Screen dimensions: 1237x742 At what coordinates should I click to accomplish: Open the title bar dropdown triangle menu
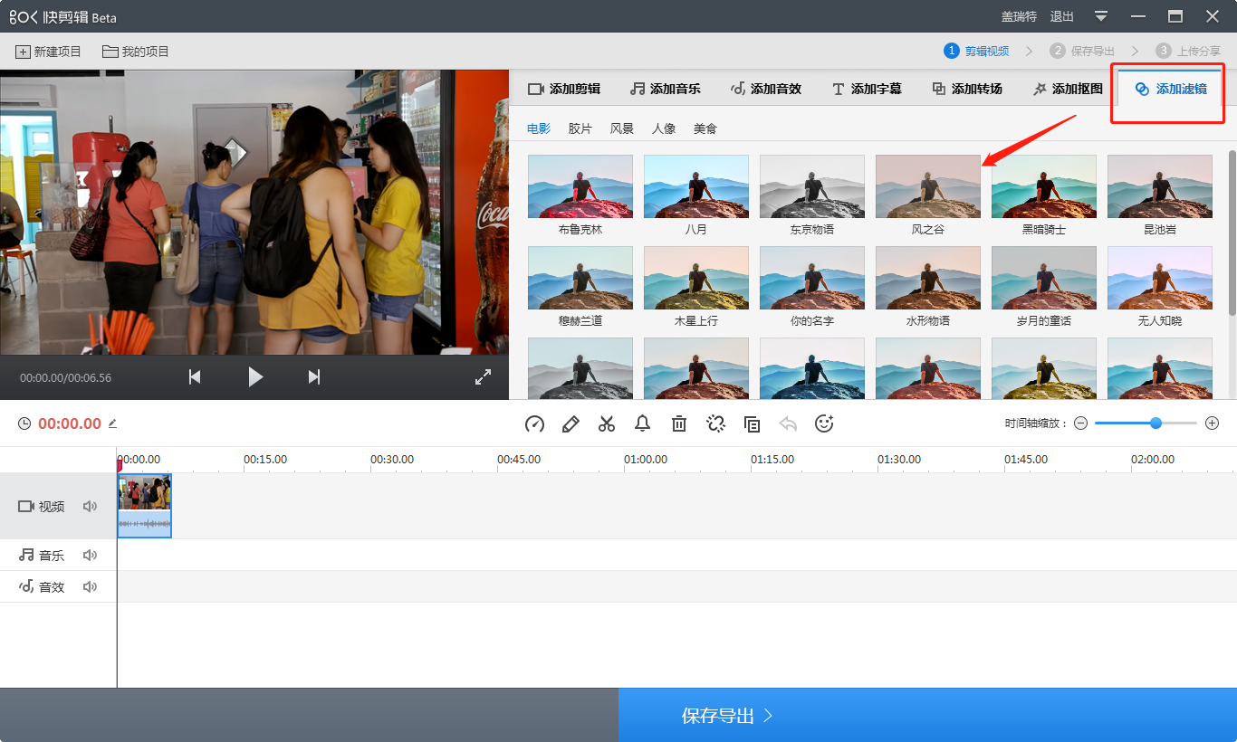click(x=1101, y=16)
